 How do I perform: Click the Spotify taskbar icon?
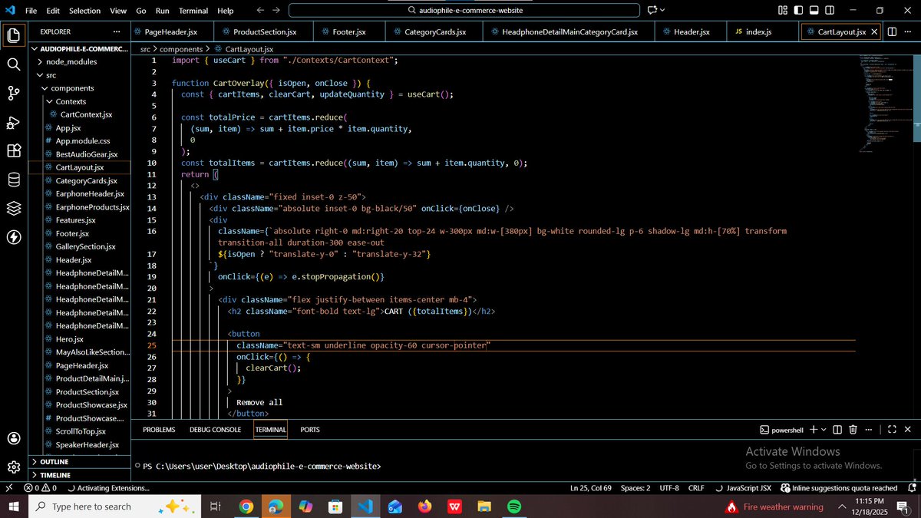tap(514, 506)
